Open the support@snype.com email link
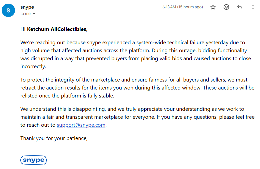Screen dimensions: 260x169 pyautogui.click(x=81, y=125)
